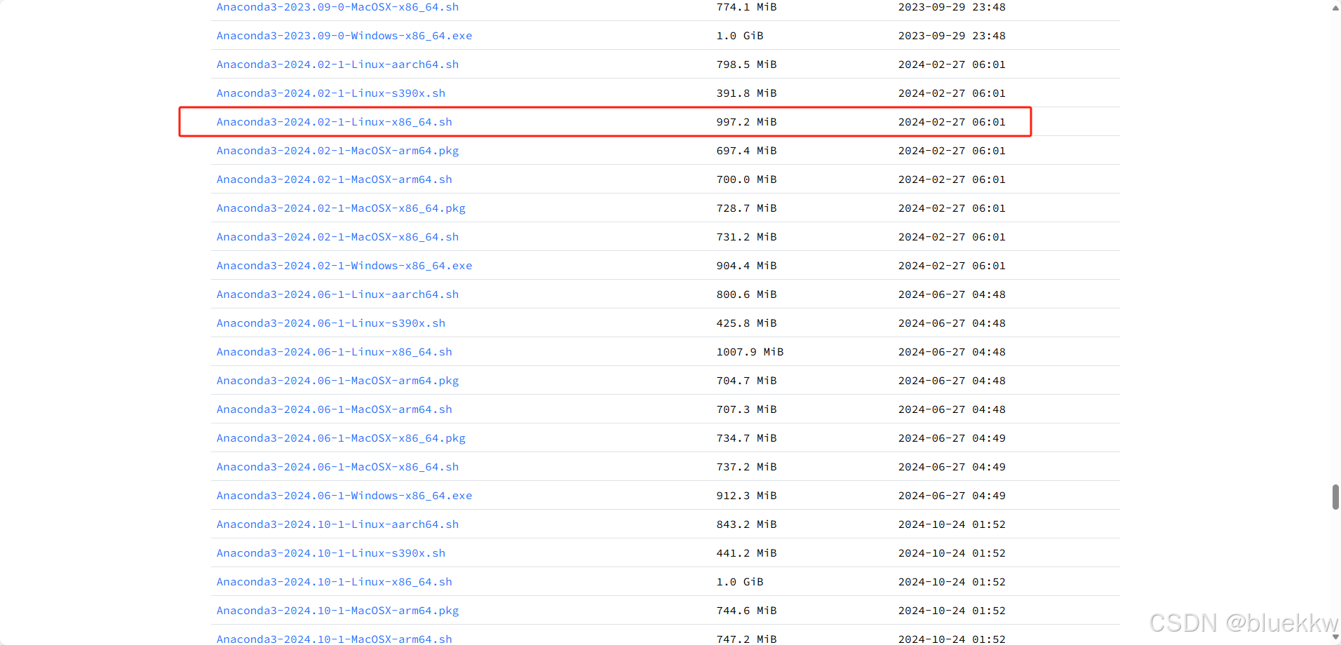Open Anaconda3-2024.10-1-MacOSX-arm64.pkg link

337,611
